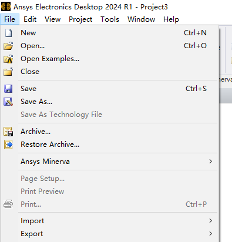
Task: Open the View menu
Action: click(52, 19)
